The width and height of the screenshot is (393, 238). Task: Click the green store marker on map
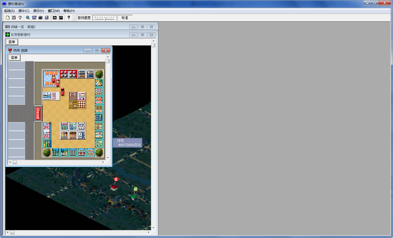pos(136,189)
